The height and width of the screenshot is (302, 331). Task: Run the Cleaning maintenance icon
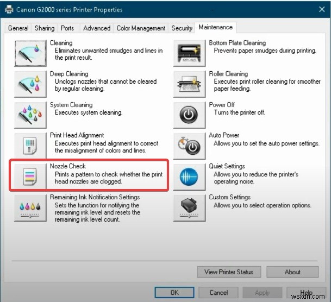pos(30,53)
